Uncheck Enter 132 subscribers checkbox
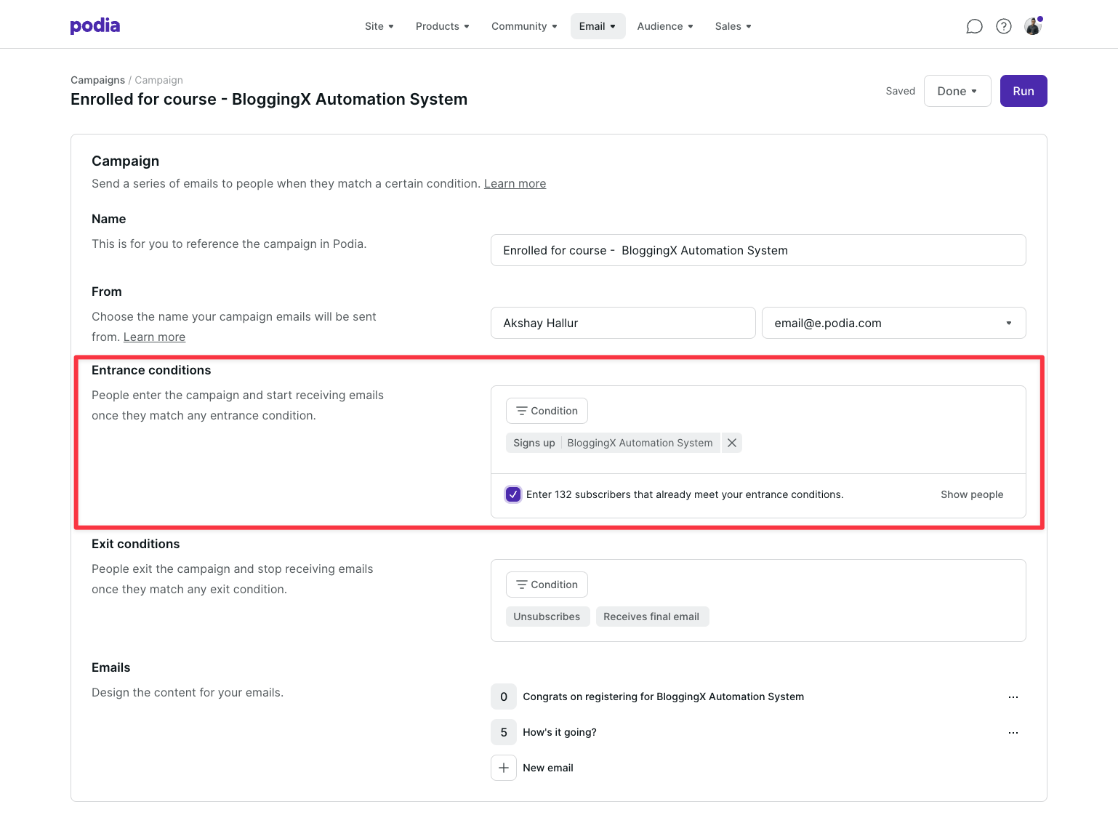Viewport: 1118px width, 823px height. pos(513,494)
